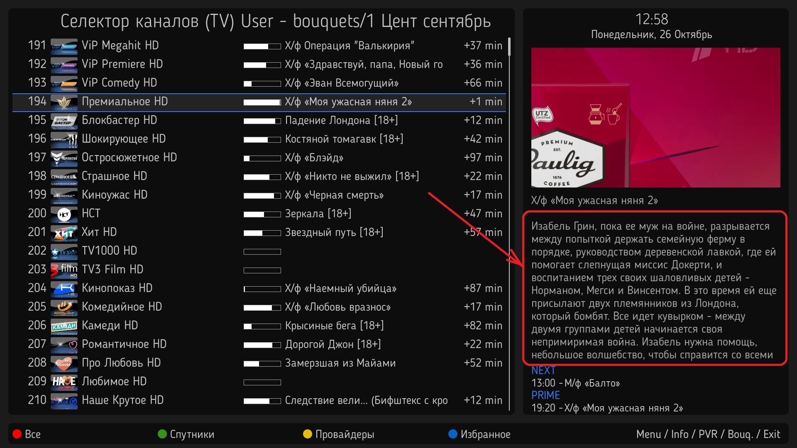Screen dimensions: 797x448
Task: Open the blue Избранное option
Action: 479,434
